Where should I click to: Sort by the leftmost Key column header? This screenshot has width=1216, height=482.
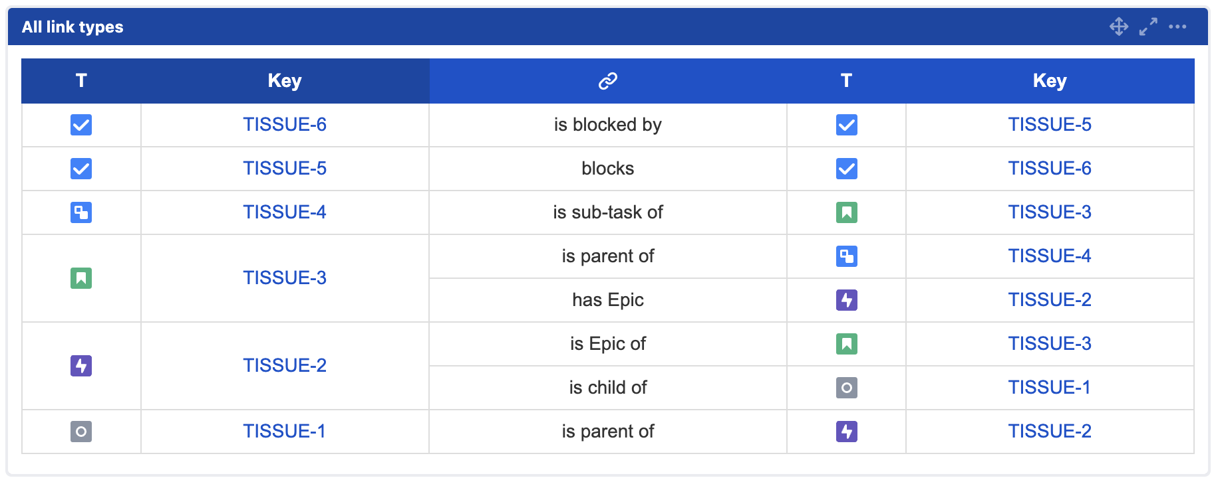coord(285,81)
